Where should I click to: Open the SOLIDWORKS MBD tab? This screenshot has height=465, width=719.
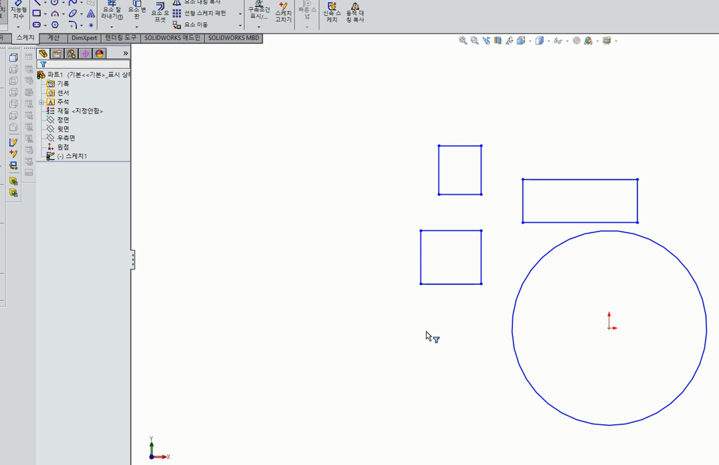point(234,38)
